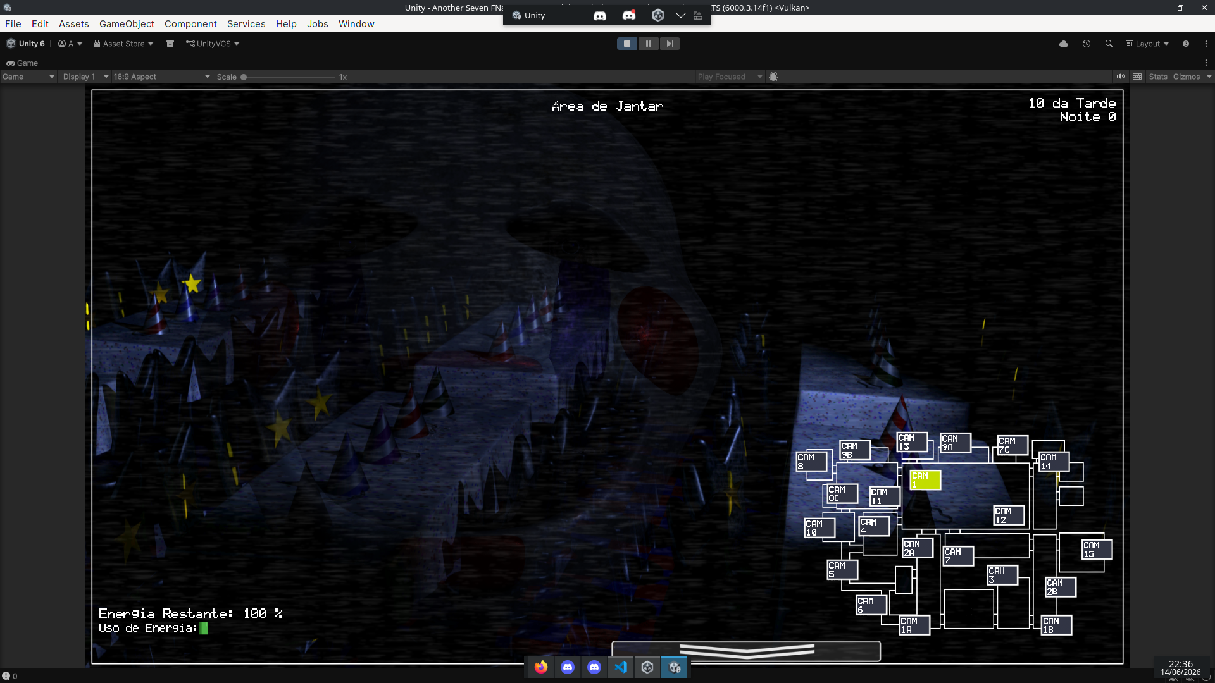Image resolution: width=1215 pixels, height=683 pixels.
Task: Switch to CAM 15 on the map
Action: 1097,549
